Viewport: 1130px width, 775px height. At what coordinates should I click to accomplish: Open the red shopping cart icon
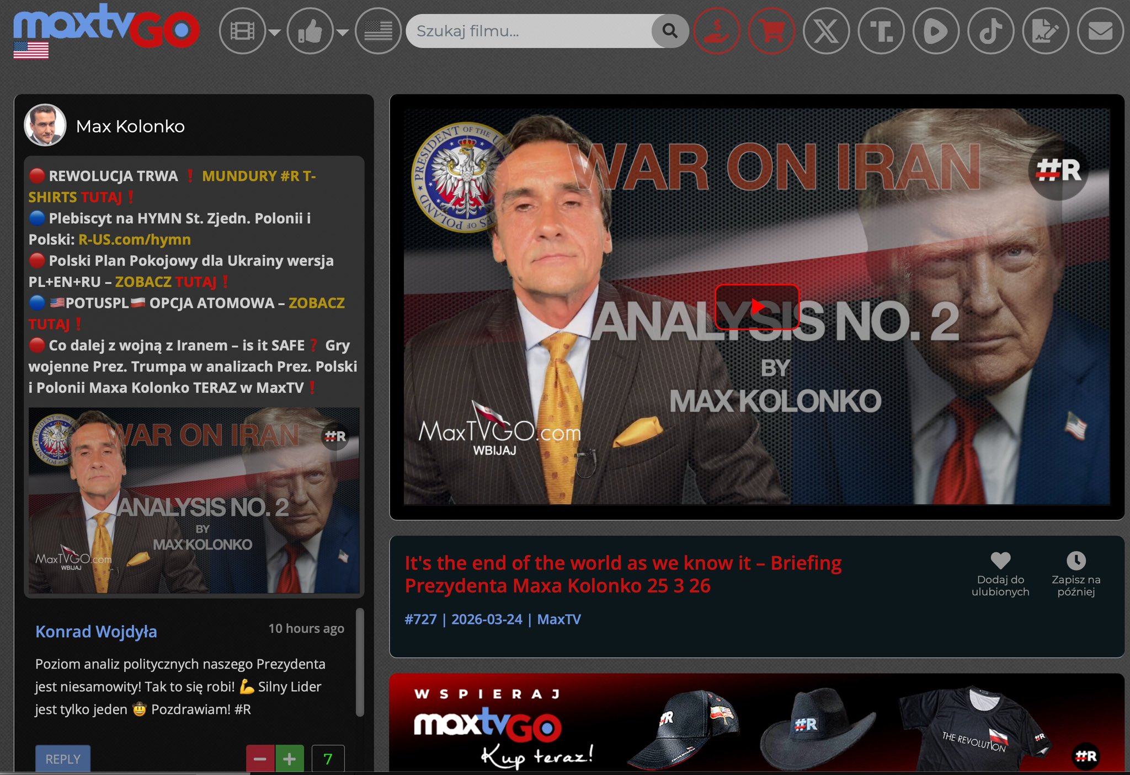771,31
